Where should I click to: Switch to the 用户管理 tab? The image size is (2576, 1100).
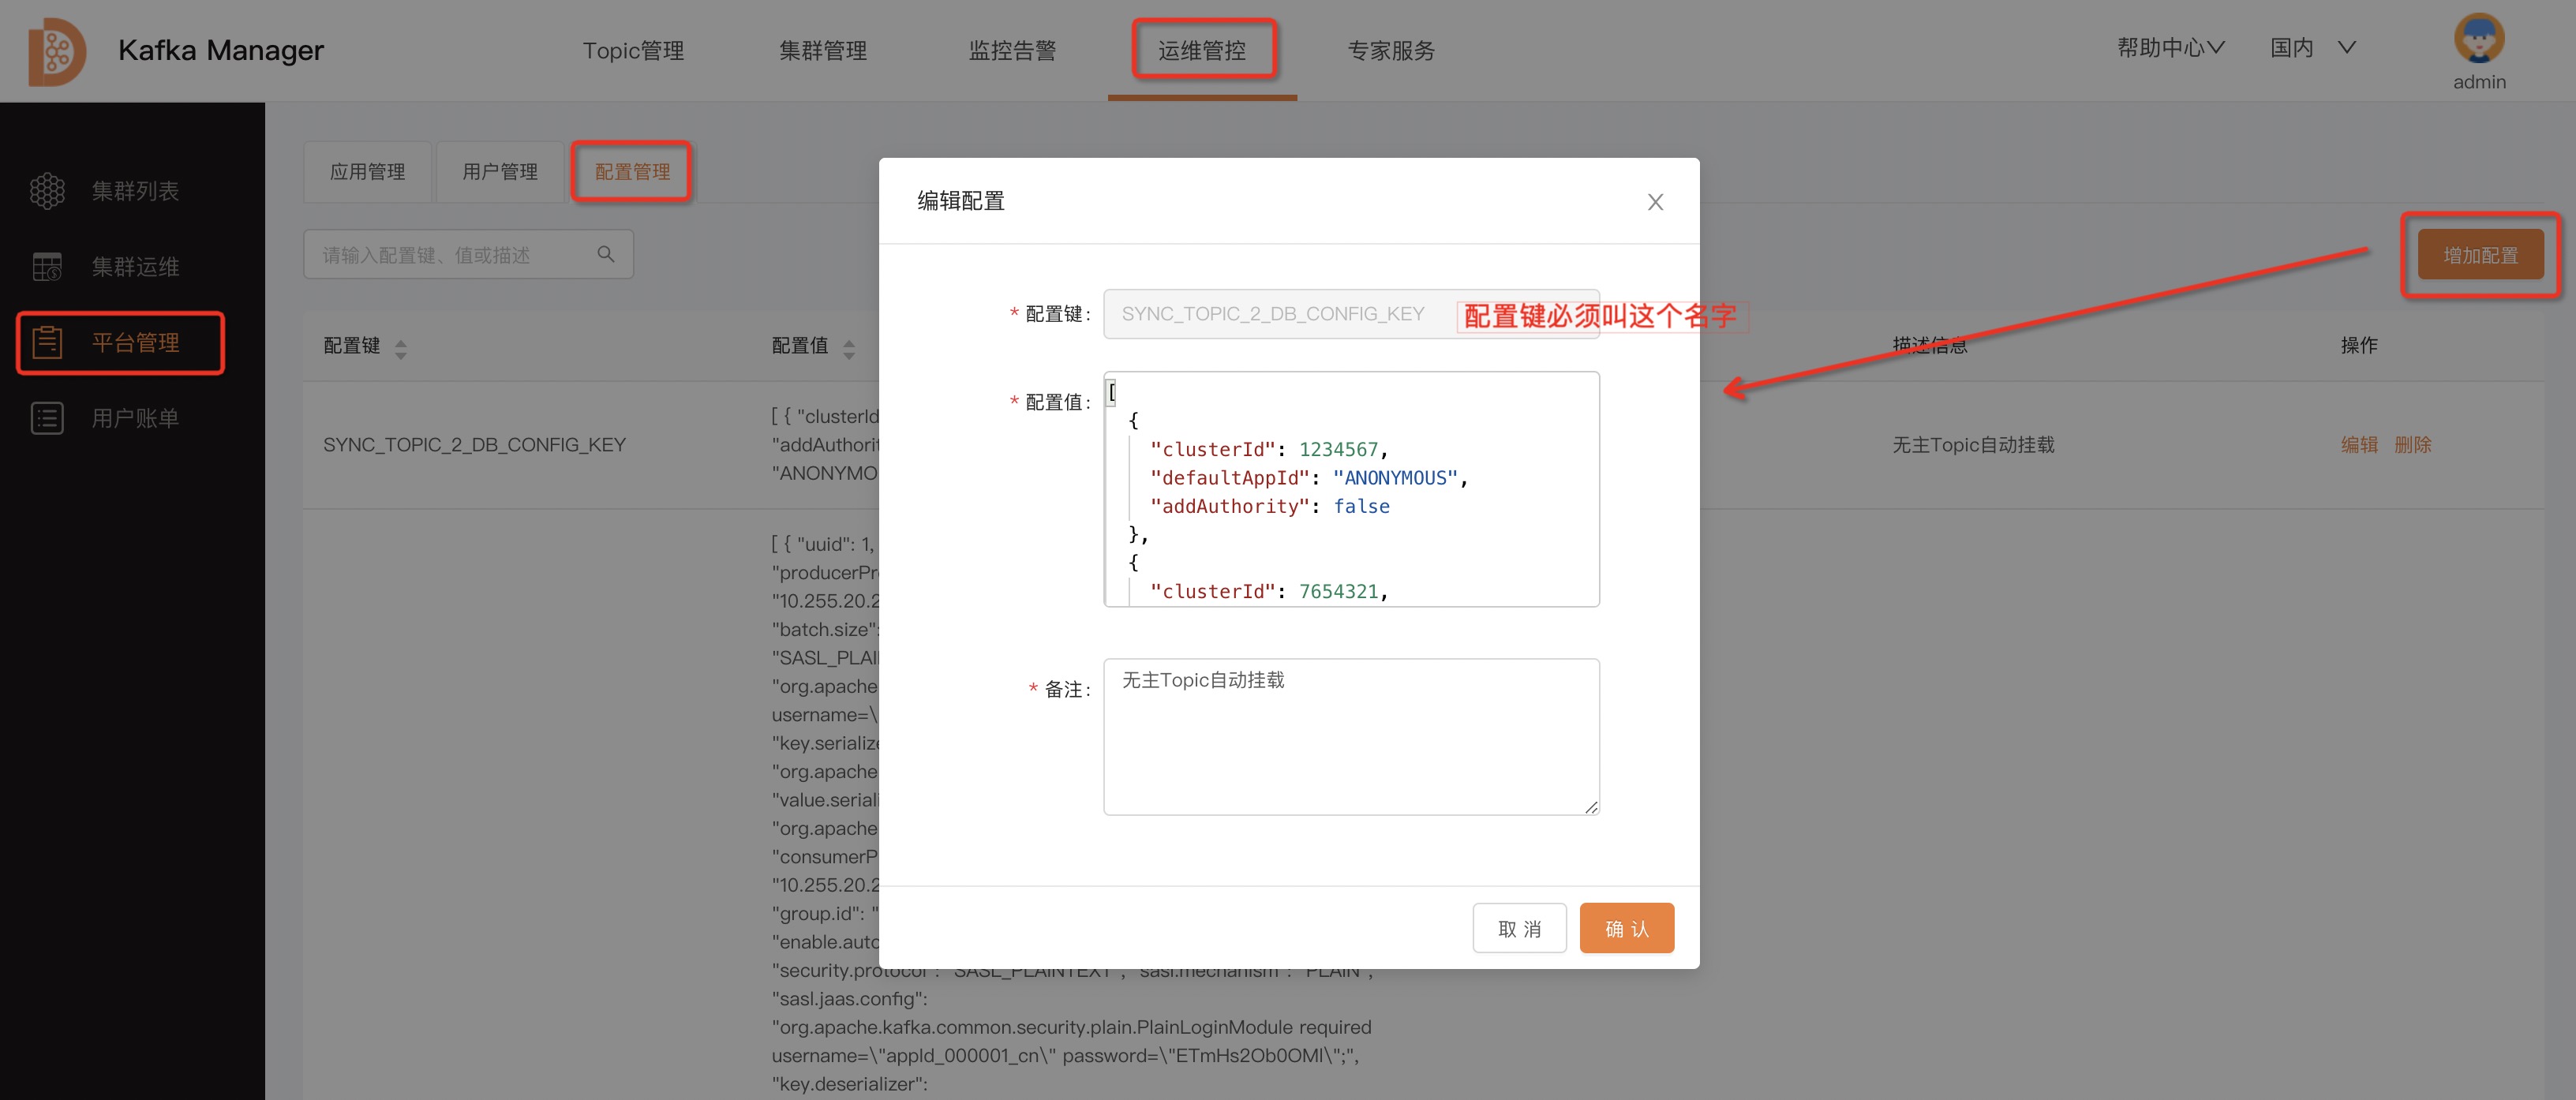(499, 171)
